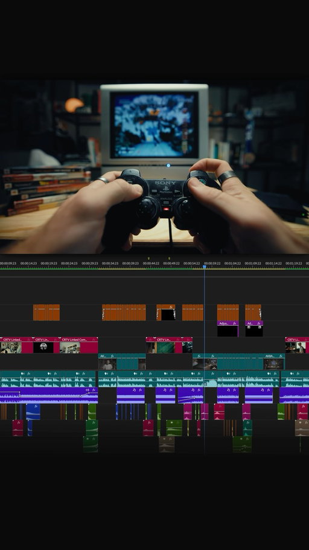Click the 00:00:29:23 timecode on the ruler
Image resolution: width=309 pixels, height=550 pixels.
[90, 263]
